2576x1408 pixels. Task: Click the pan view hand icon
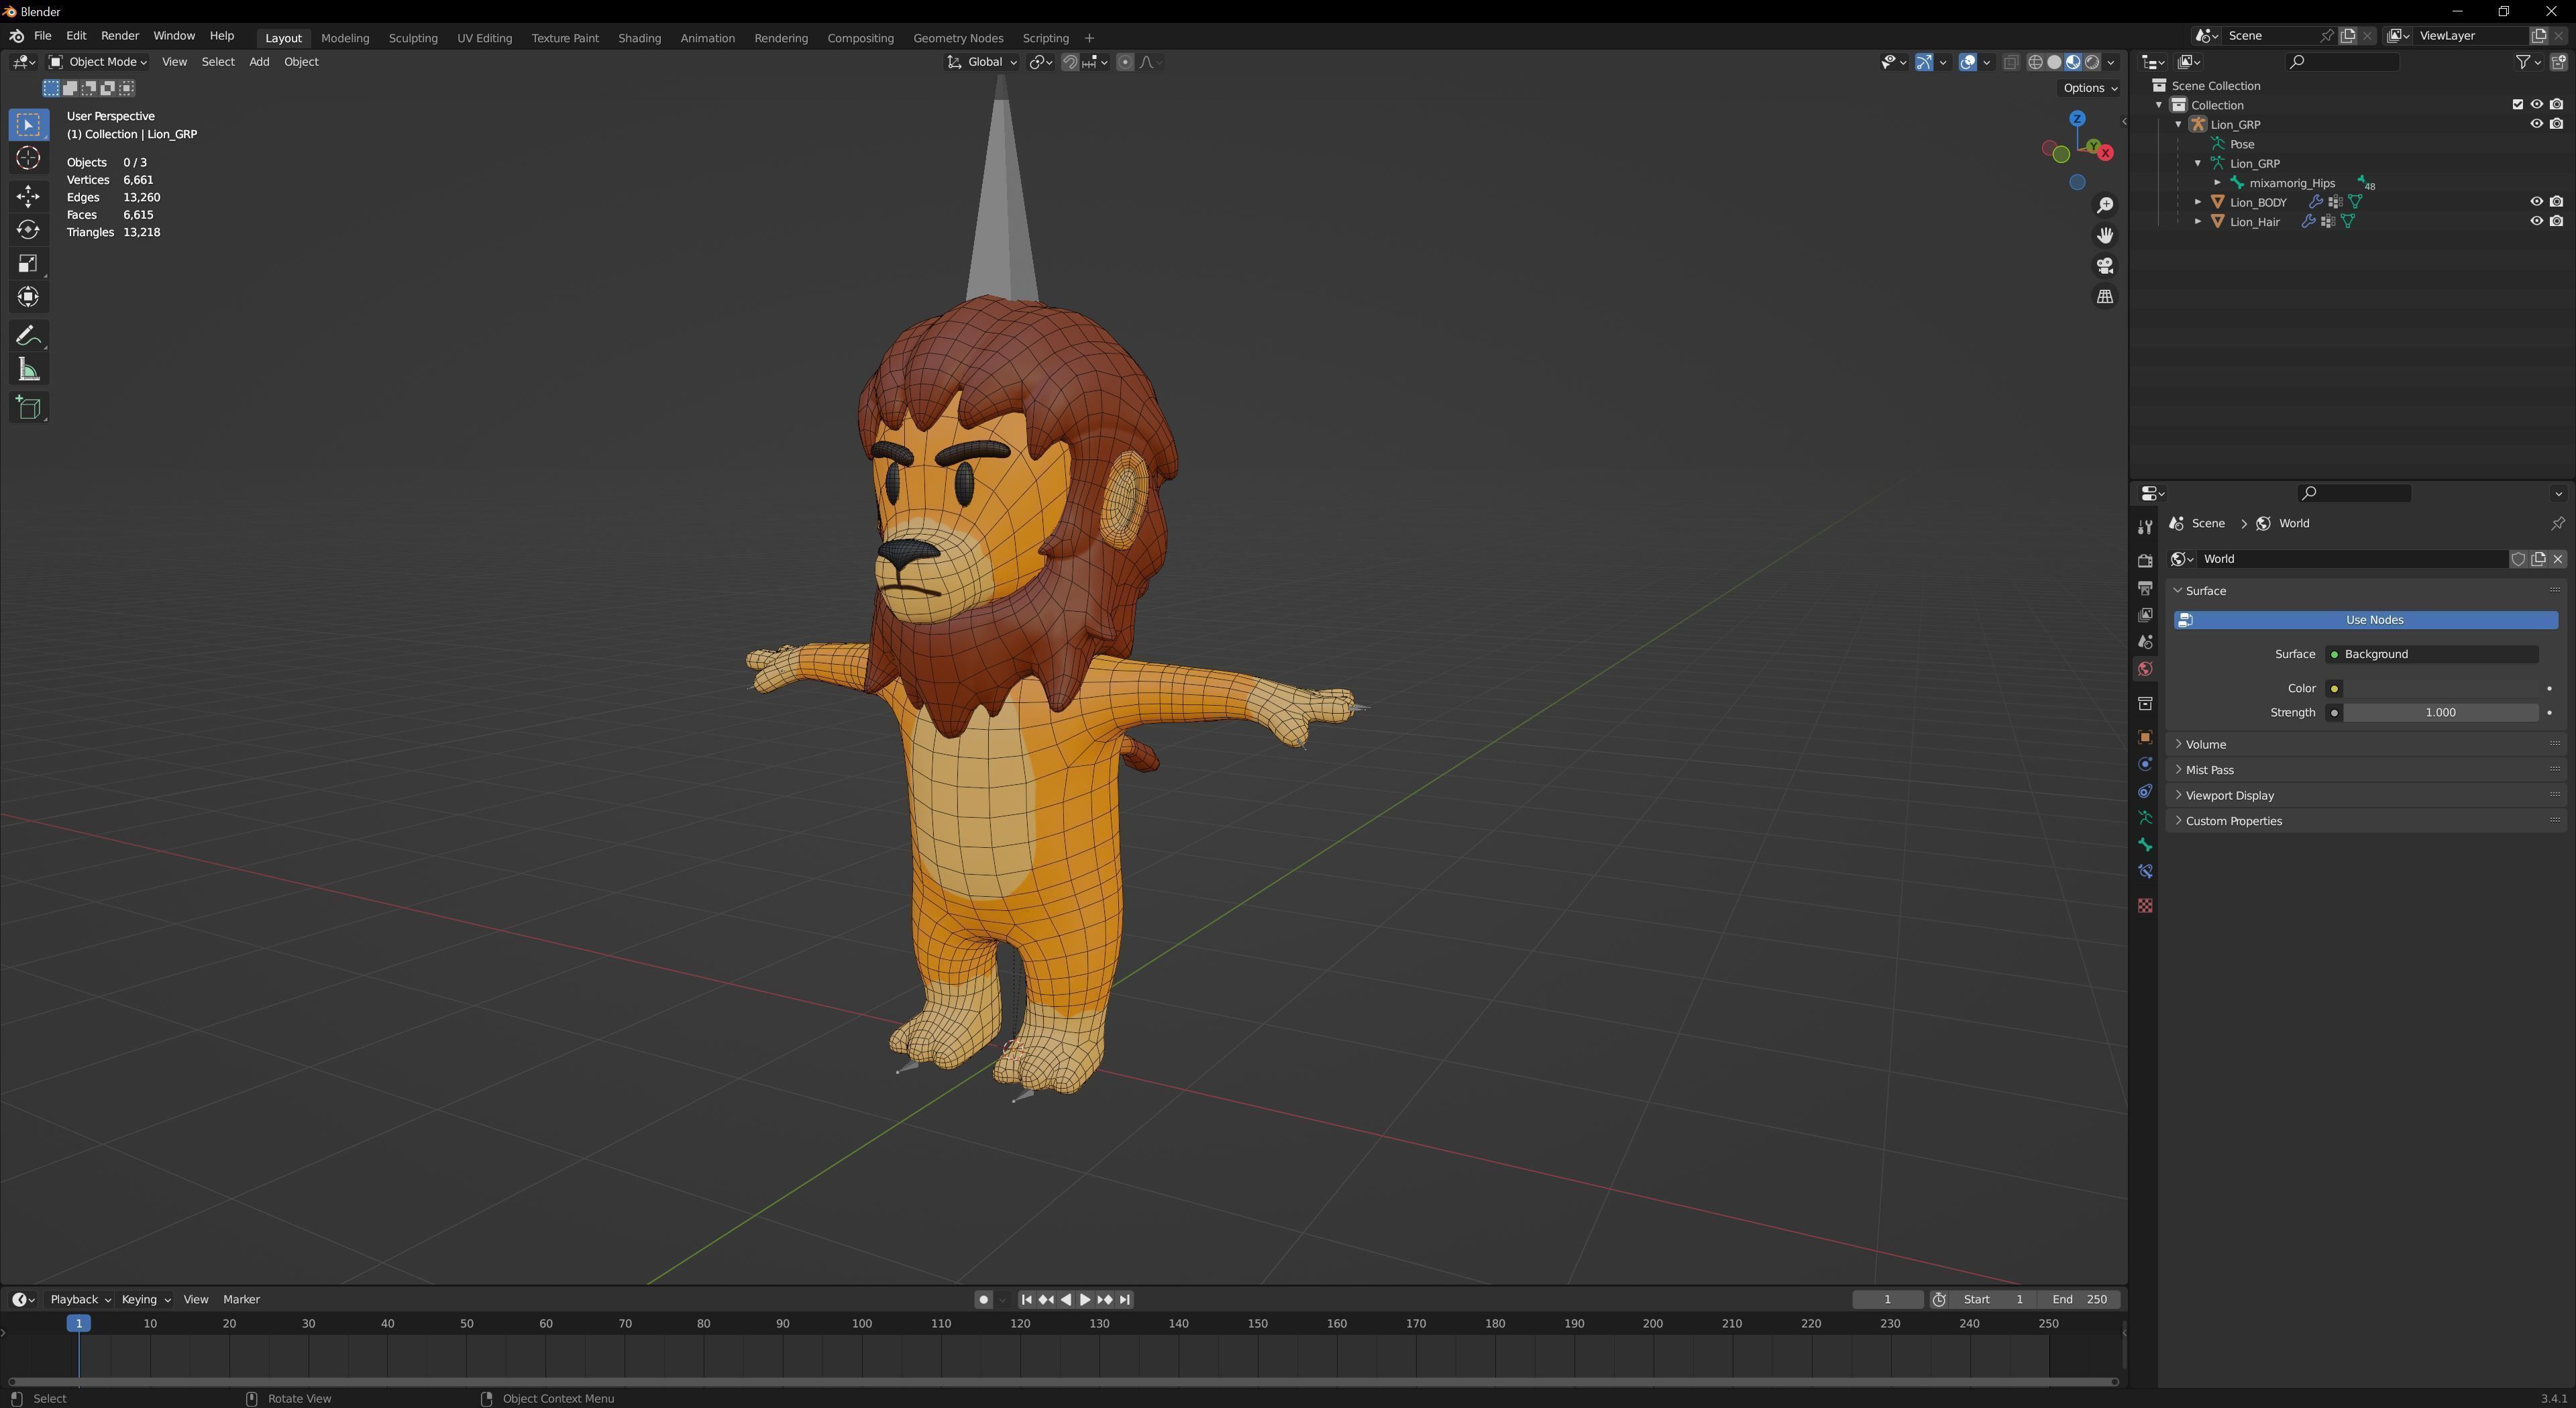click(x=2105, y=235)
